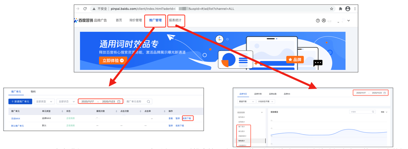This screenshot has height=149, width=408.
Task: Select 物料统计 in report sidebar
Action: point(241,141)
